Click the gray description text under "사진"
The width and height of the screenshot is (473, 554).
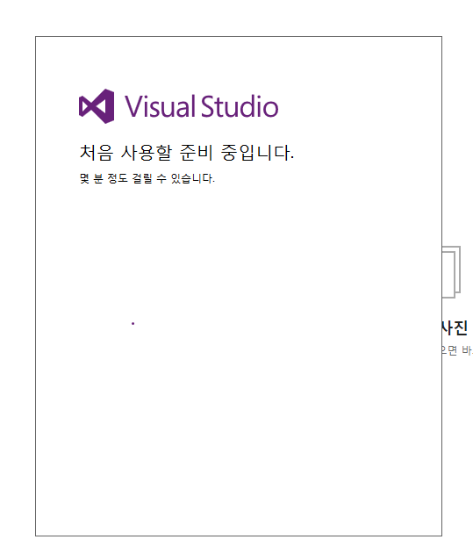coord(457,350)
